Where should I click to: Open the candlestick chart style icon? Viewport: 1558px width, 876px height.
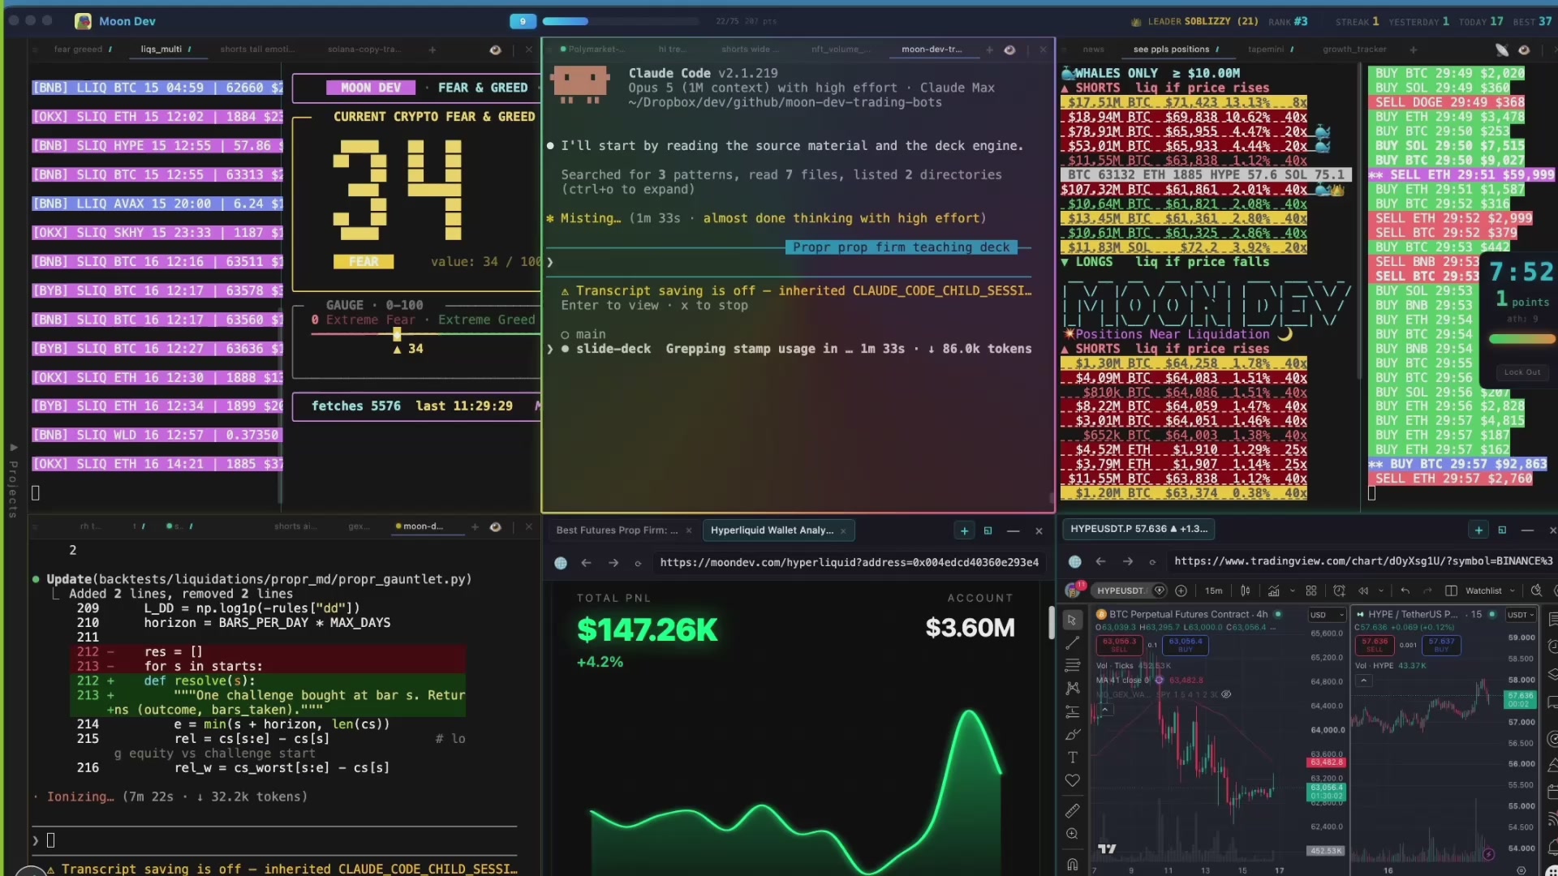(1245, 590)
